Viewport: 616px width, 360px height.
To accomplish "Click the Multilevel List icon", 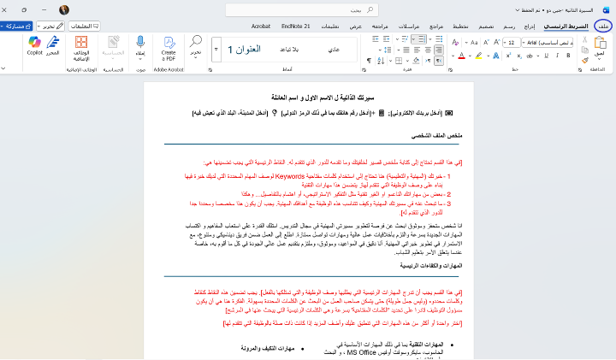I will [x=404, y=38].
